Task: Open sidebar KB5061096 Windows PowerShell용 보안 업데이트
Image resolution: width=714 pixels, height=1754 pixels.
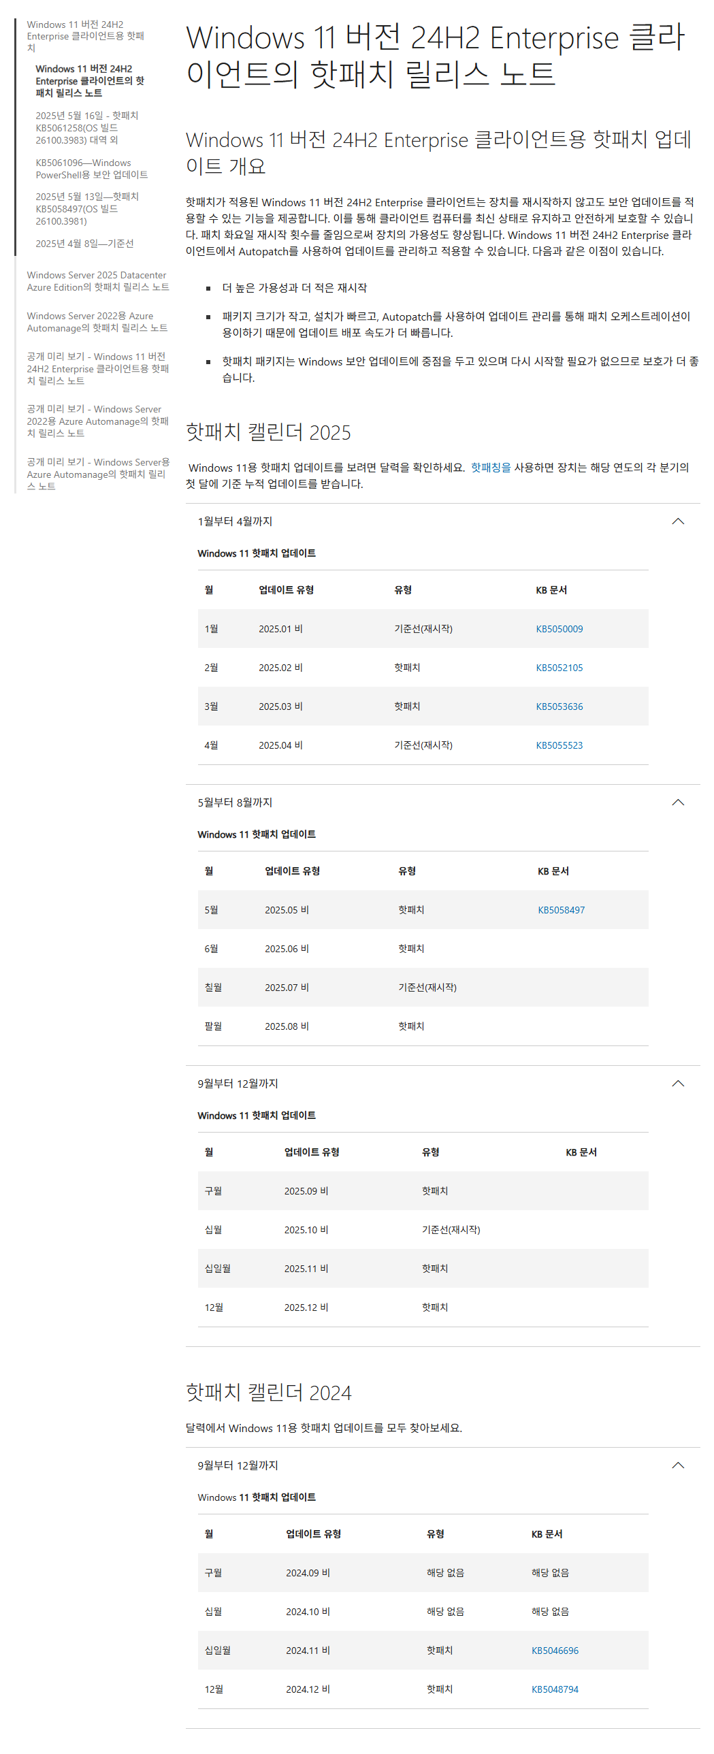Action: [x=91, y=169]
